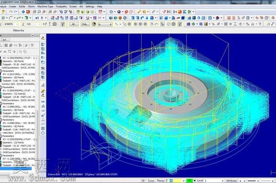Select 'Contour (2D)' operation row
The image size is (276, 183).
pyautogui.click(x=18, y=84)
